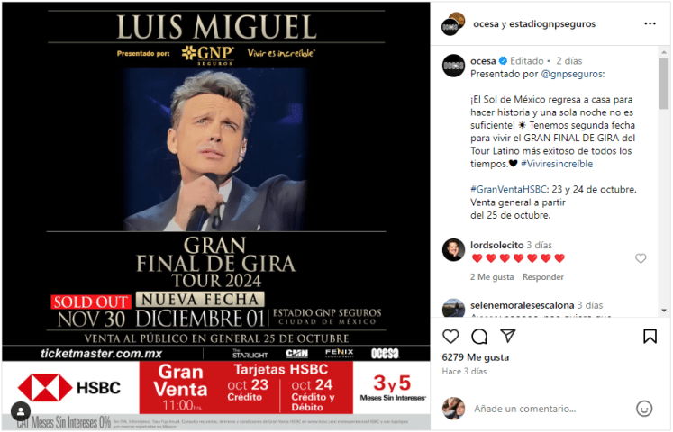This screenshot has width=673, height=432.
Task: Share the post via paper plane icon
Action: [508, 336]
